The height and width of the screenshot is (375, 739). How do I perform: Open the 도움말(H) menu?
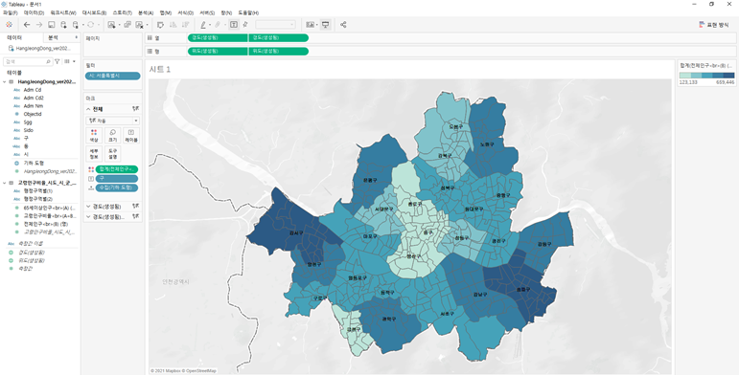248,12
